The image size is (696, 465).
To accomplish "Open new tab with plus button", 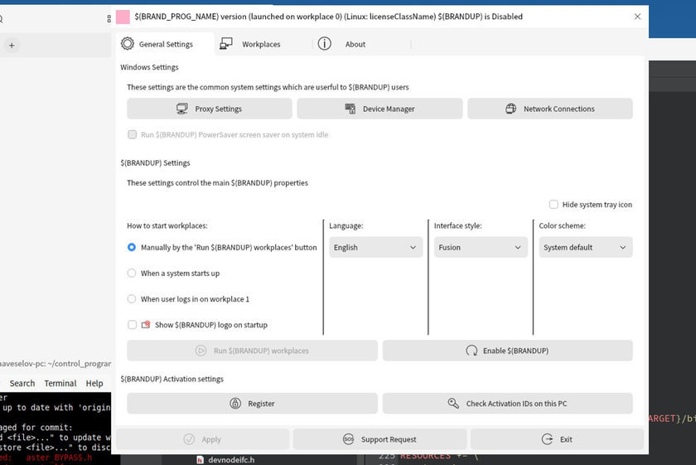I will 12,46.
